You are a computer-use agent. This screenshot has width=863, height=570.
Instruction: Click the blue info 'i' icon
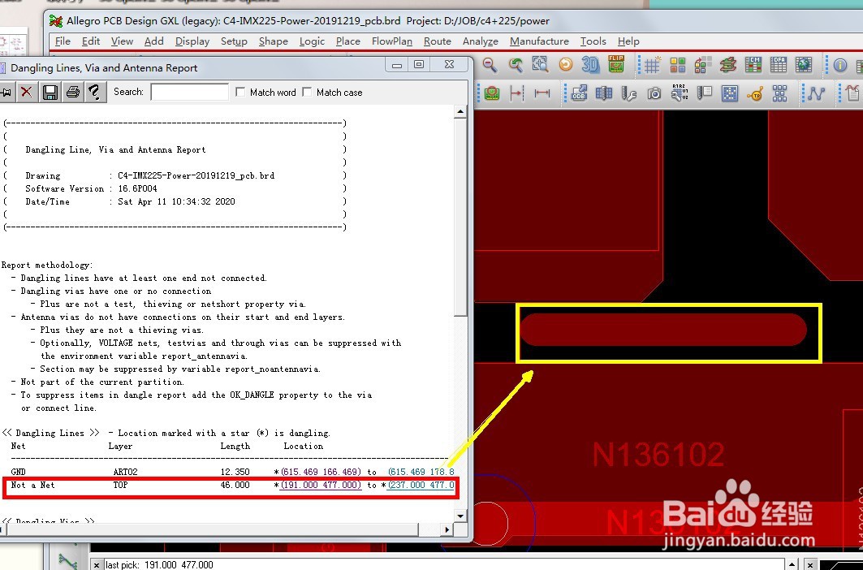tap(840, 65)
